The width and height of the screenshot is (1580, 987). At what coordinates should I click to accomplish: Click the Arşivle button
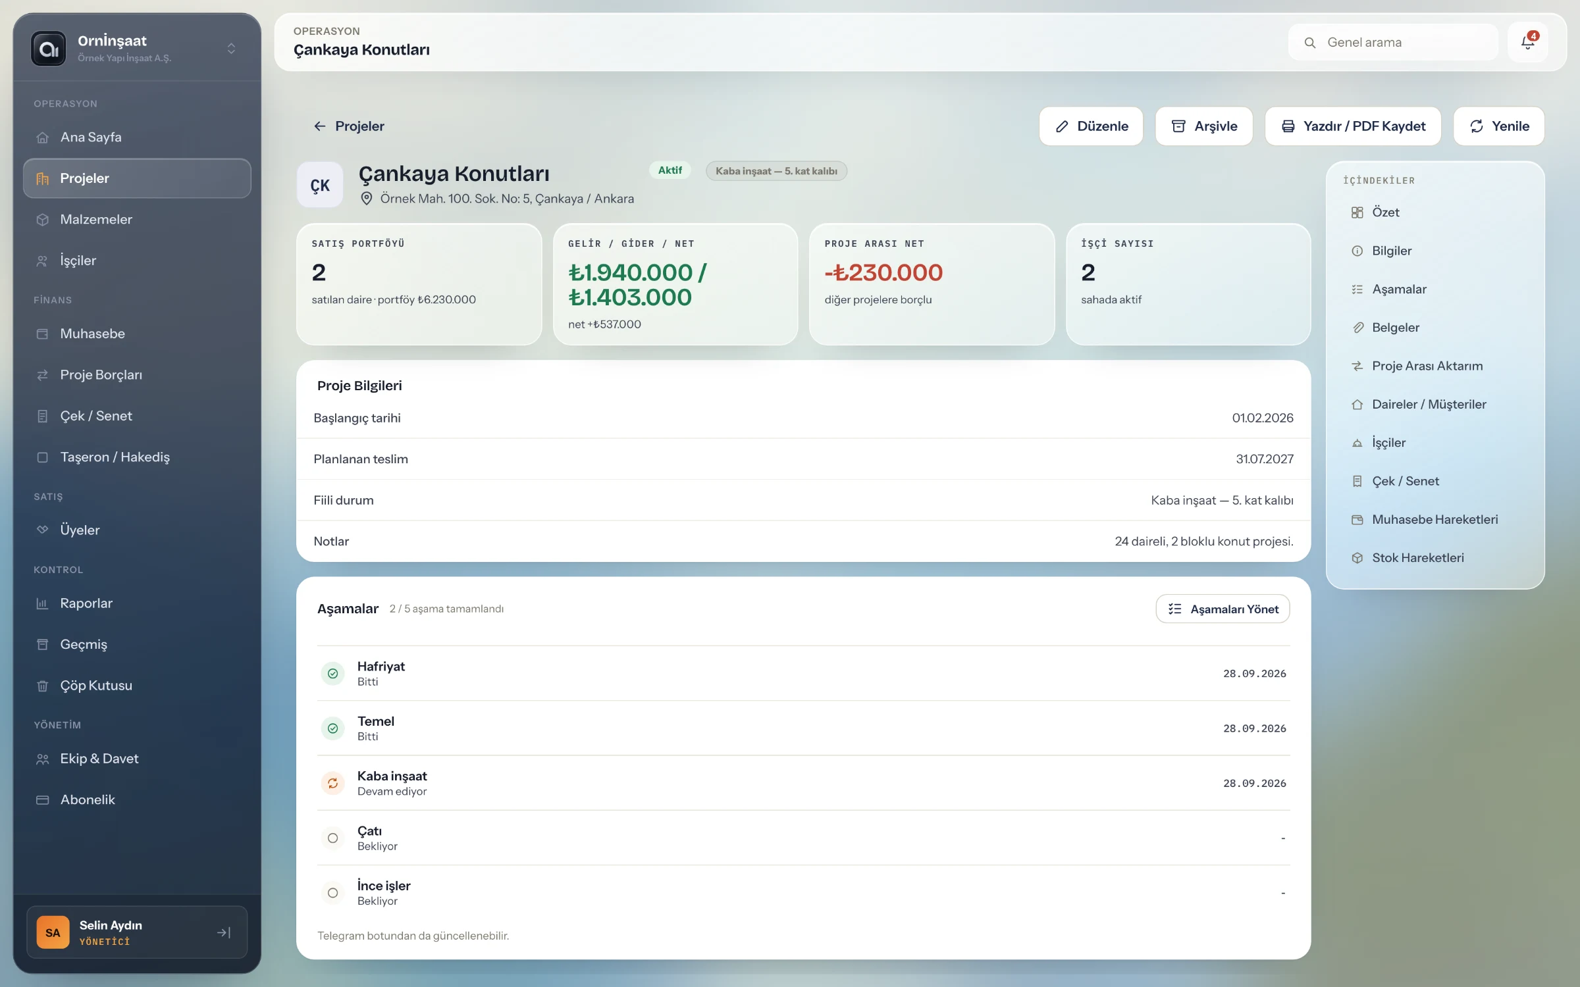click(1204, 126)
